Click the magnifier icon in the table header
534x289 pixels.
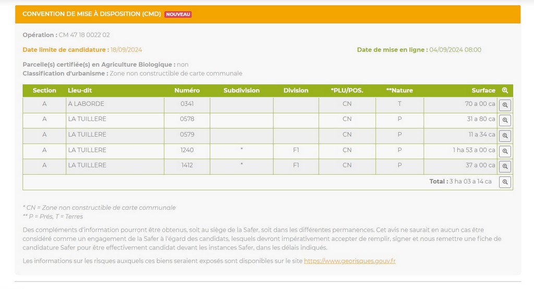[x=505, y=90]
